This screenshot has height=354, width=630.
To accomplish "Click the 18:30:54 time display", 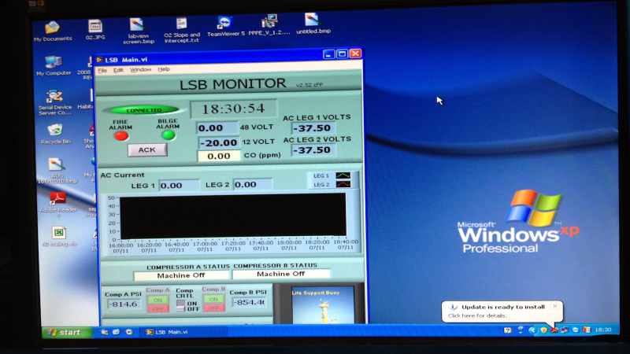I will tap(233, 109).
